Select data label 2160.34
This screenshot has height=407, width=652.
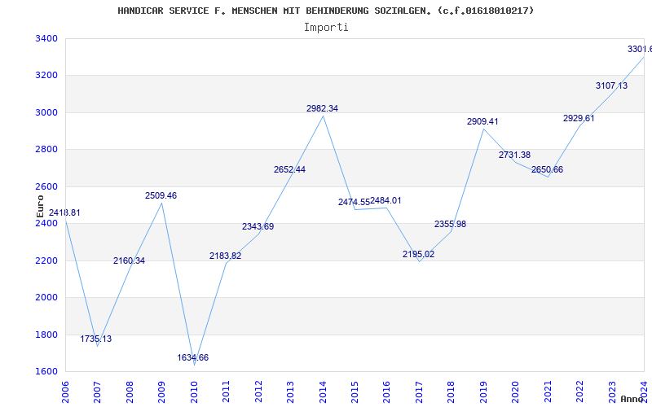coord(130,260)
